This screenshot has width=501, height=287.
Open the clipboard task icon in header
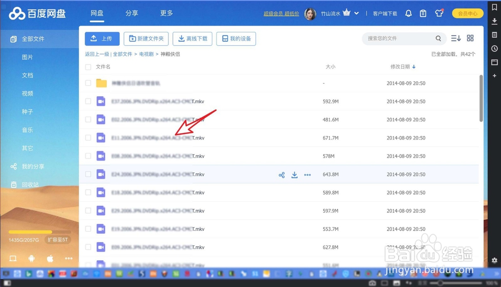(x=423, y=14)
